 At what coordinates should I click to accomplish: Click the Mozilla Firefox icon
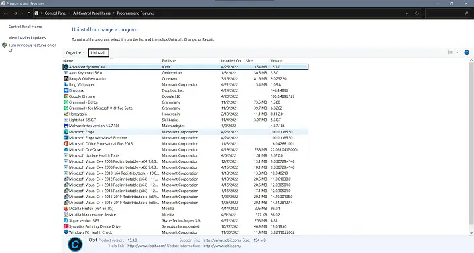click(66, 209)
